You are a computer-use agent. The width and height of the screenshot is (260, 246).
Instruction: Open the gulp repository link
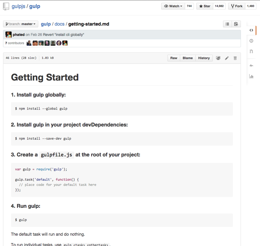pos(35,6)
